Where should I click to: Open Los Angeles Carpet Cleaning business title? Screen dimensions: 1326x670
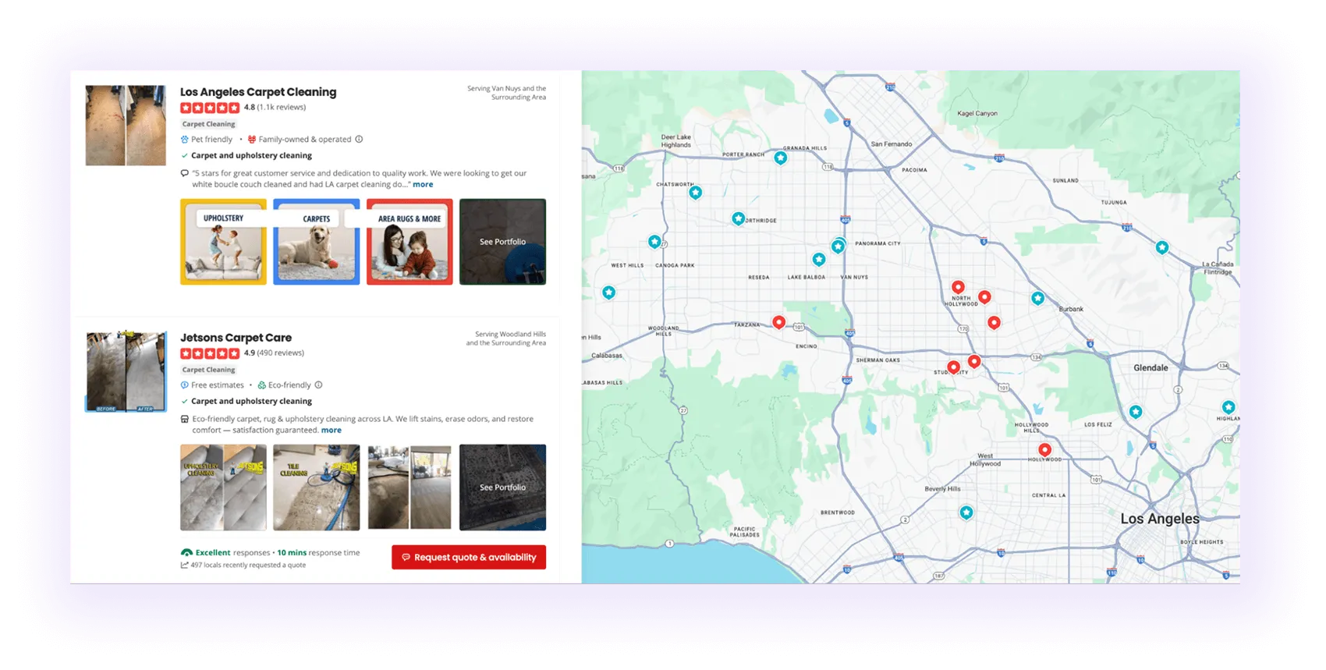[258, 92]
